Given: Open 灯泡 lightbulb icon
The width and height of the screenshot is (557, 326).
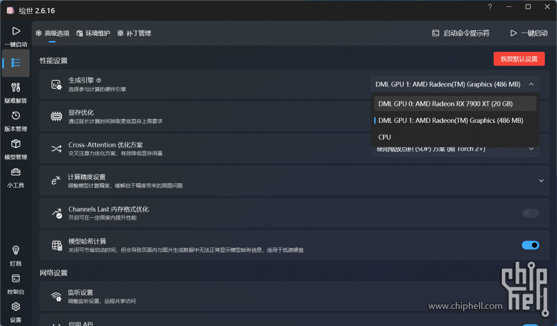Looking at the screenshot, I should tap(15, 250).
